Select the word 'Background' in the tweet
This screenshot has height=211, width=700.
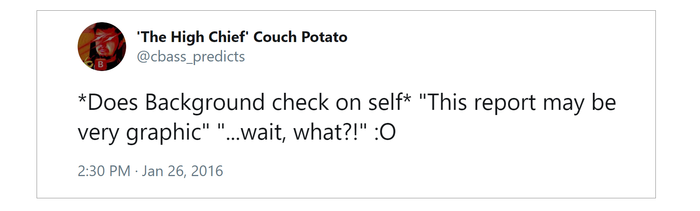click(x=205, y=103)
